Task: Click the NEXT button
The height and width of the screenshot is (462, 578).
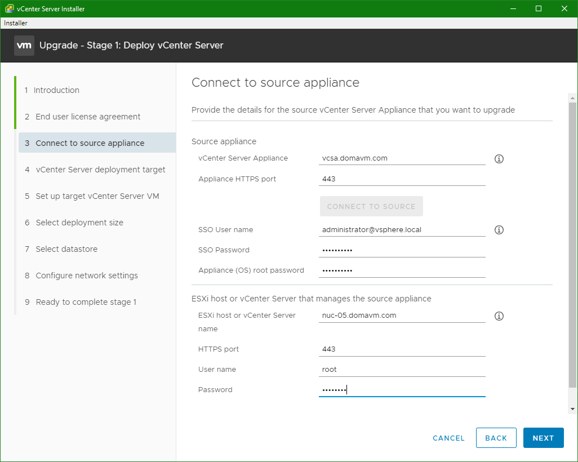Action: [543, 438]
